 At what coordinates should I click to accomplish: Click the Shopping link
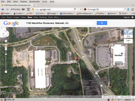click(x=43, y=17)
